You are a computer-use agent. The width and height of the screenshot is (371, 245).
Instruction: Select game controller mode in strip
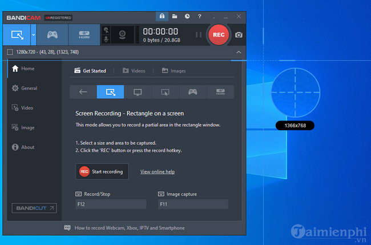[x=192, y=92]
